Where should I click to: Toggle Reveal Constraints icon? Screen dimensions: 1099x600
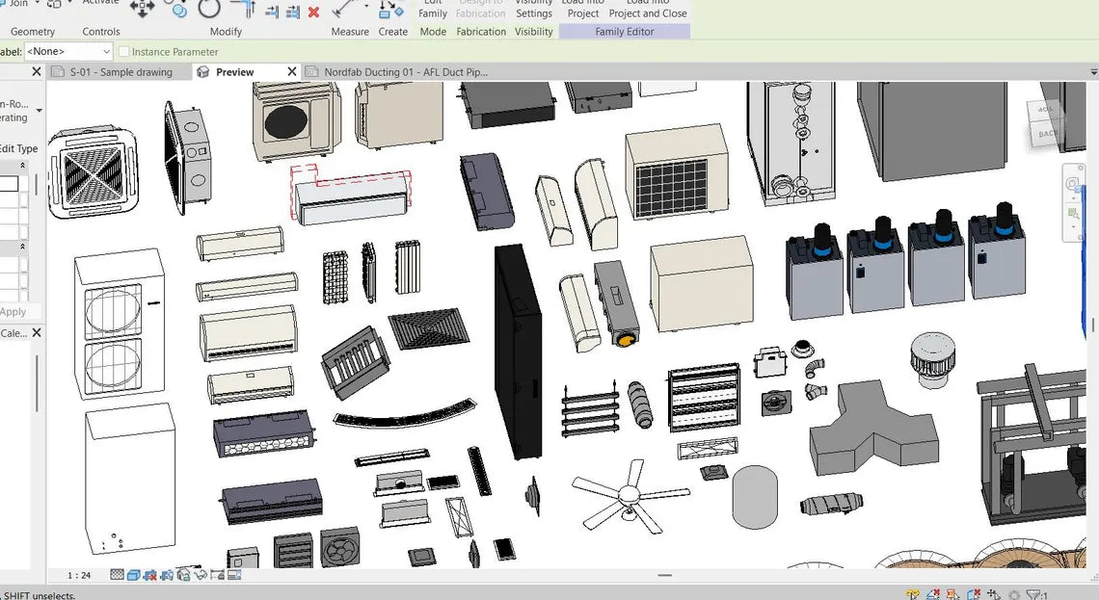[217, 575]
